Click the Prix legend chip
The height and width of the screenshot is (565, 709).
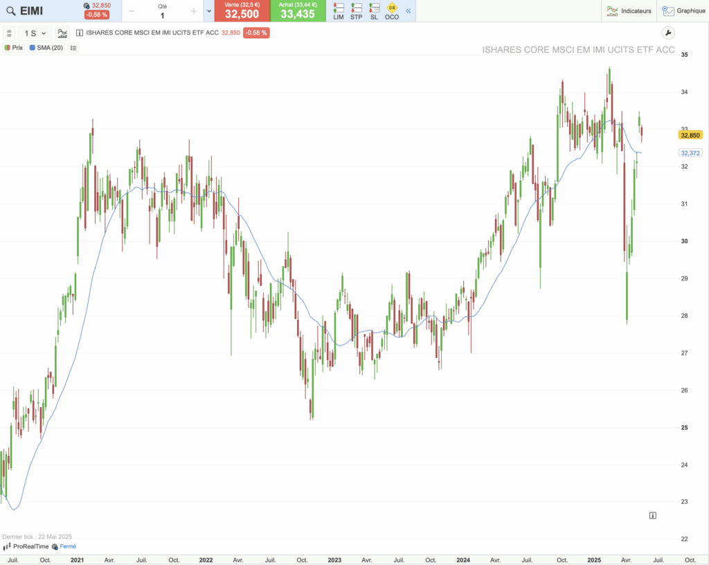click(14, 48)
